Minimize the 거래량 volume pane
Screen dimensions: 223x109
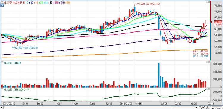coord(207,62)
